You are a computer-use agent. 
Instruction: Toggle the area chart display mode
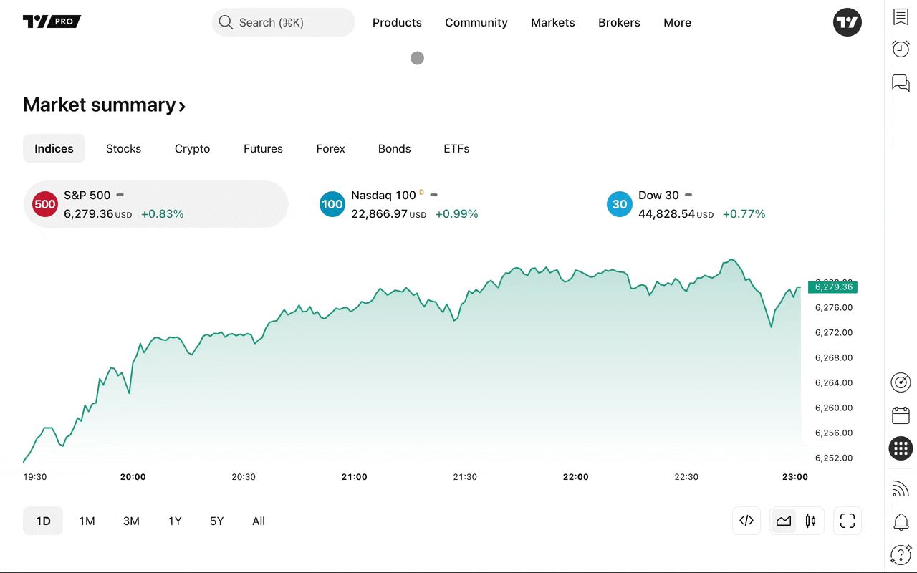click(783, 521)
